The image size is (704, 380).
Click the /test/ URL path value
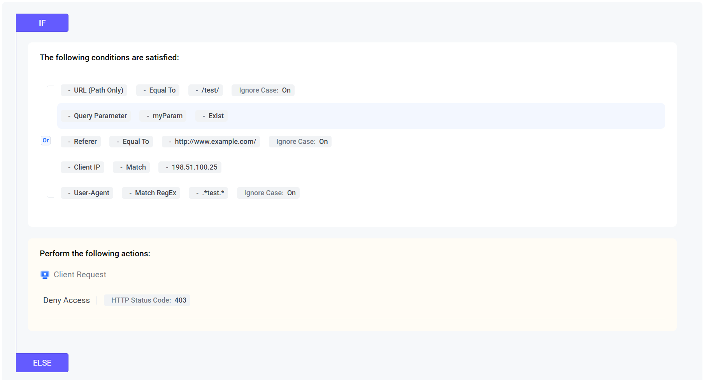tap(205, 90)
